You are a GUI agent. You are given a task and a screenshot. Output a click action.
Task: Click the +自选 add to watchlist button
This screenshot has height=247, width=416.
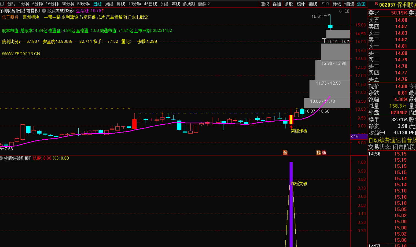[349, 4]
